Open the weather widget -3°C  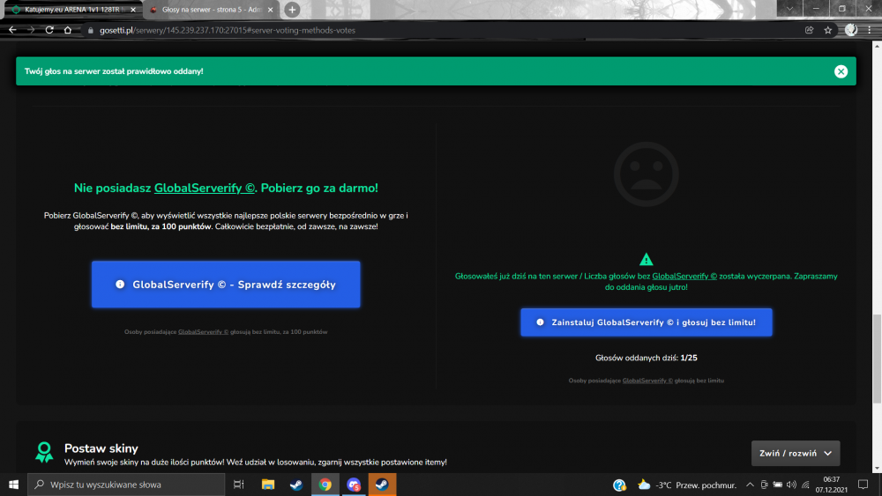point(687,485)
